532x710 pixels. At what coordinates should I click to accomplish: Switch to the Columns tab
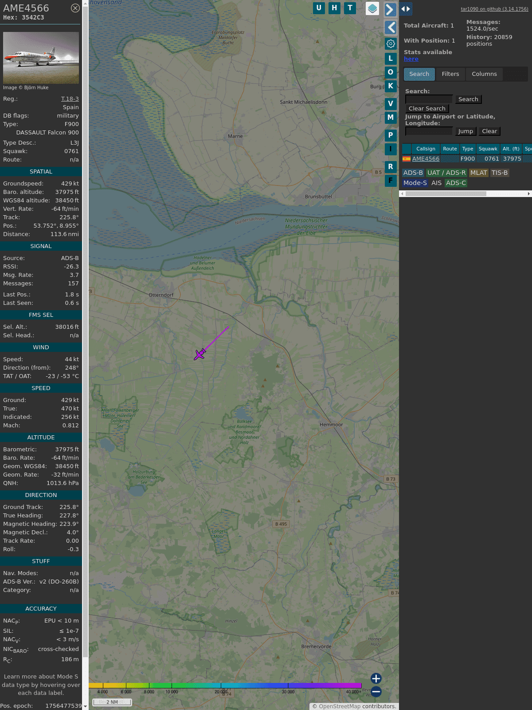[x=484, y=74]
